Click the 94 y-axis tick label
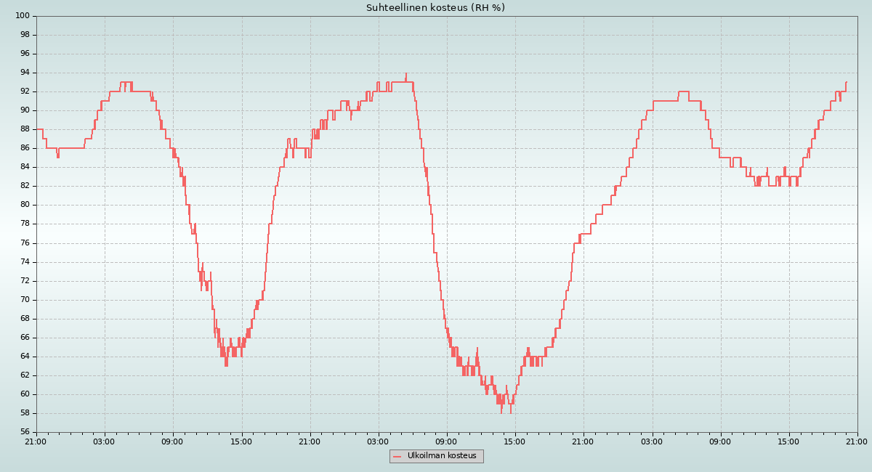Screen dimensions: 872x472 coord(24,73)
